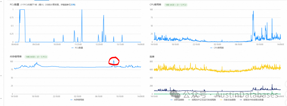Click the 13:15:00 time label
Screen dimensions: 287x106
[120, 44]
